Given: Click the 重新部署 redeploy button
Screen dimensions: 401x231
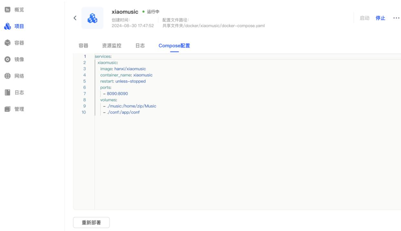Looking at the screenshot, I should pos(91,223).
